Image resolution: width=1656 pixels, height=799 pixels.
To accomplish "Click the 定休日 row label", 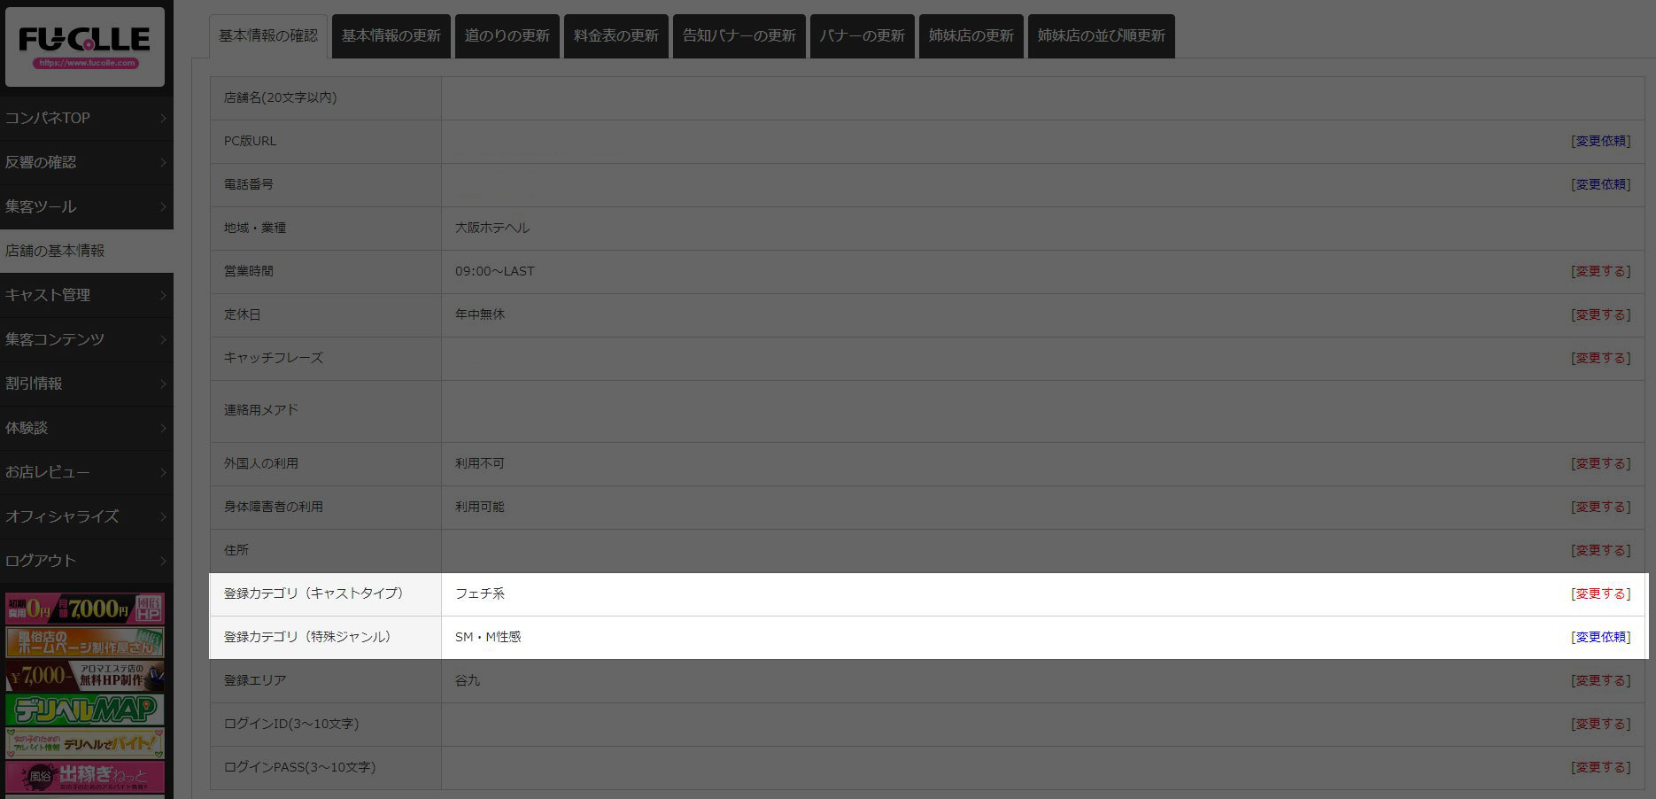I will coord(243,314).
